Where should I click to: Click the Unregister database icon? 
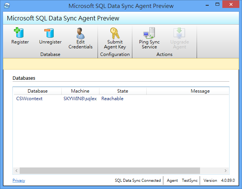point(50,33)
